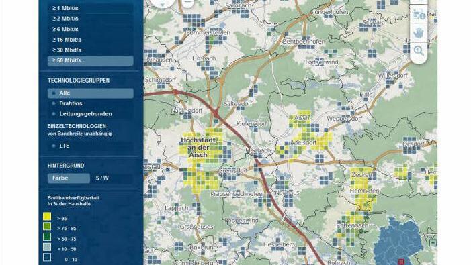Click the Förtschwind map label
The height and width of the screenshot is (265, 471).
tap(322, 62)
